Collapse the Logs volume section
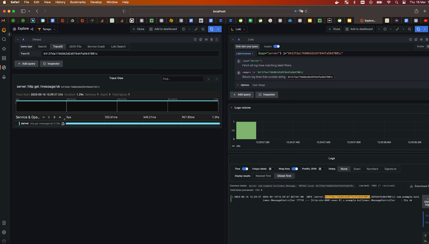429x244 pixels. pos(231,107)
